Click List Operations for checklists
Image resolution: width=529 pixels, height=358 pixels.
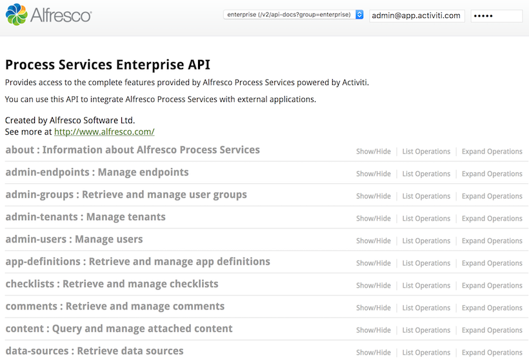(426, 286)
